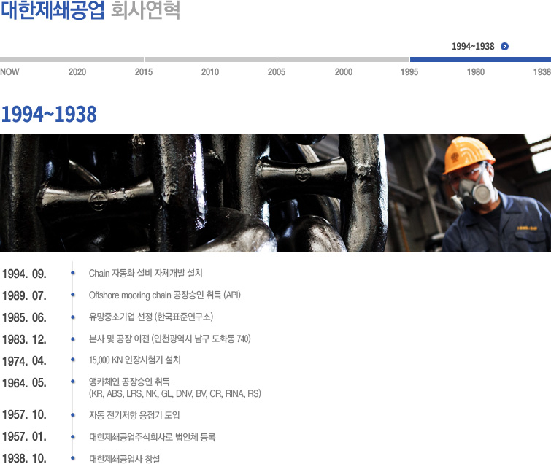Click the bullet dot next to 1994. 09.
The image size is (551, 464).
(x=72, y=274)
